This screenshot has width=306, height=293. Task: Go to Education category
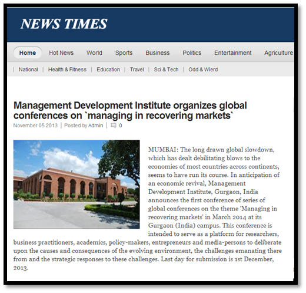pyautogui.click(x=108, y=70)
